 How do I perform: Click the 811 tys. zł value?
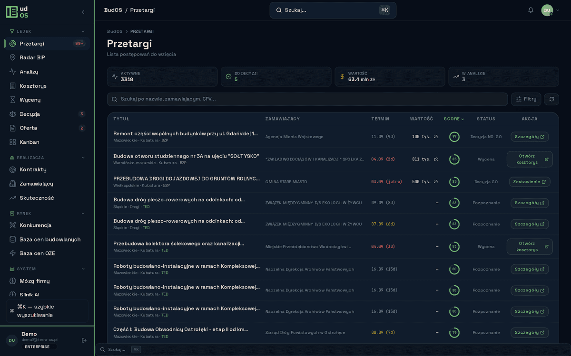[x=425, y=159]
